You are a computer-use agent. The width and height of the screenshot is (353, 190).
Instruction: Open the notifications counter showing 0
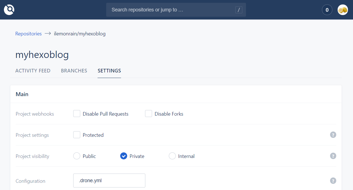click(327, 10)
